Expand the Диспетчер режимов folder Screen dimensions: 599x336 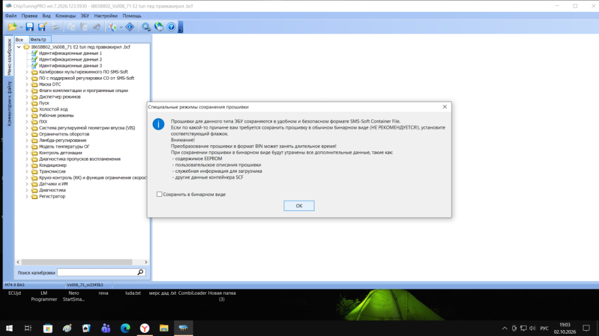coord(27,97)
